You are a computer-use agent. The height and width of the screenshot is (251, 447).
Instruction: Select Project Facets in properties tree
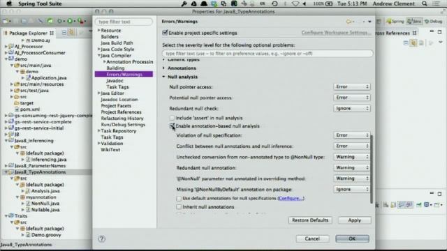[116, 105]
